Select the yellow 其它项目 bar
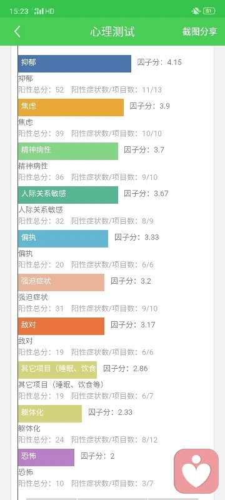225x500 pixels. (57, 370)
